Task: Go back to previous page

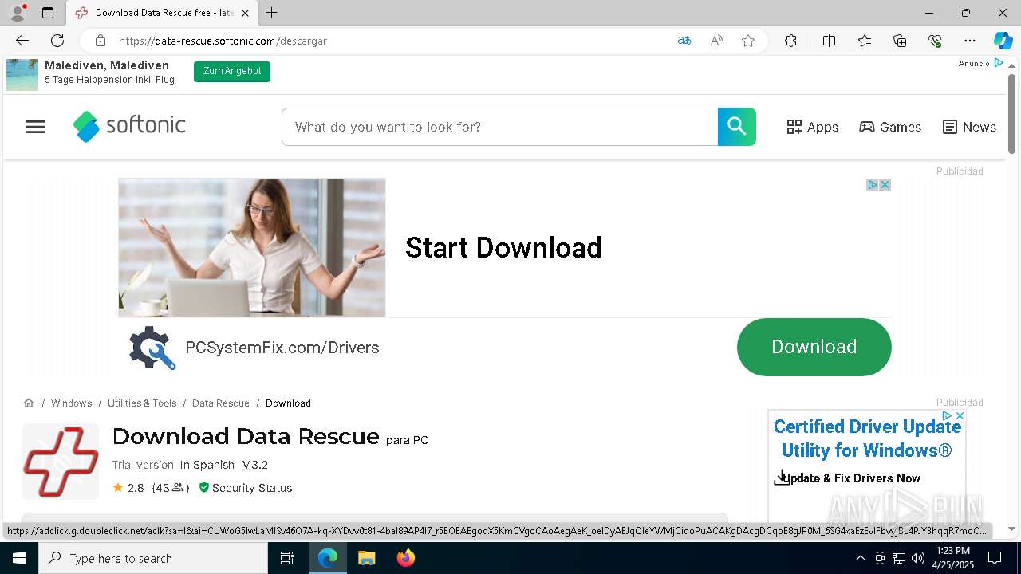Action: pos(22,41)
